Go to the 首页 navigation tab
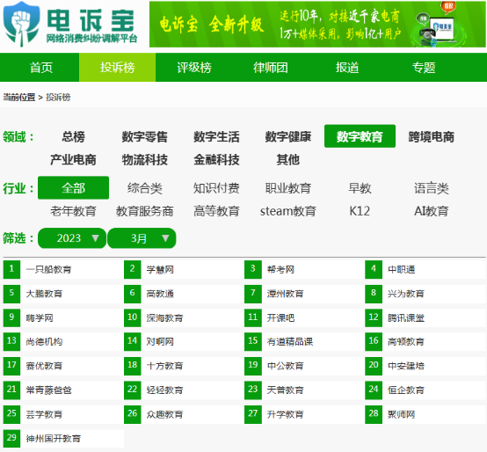Image resolution: width=487 pixels, height=452 pixels. tap(41, 68)
